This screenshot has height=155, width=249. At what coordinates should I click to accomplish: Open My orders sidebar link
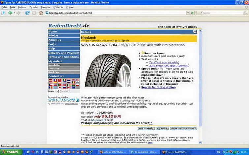(64, 61)
